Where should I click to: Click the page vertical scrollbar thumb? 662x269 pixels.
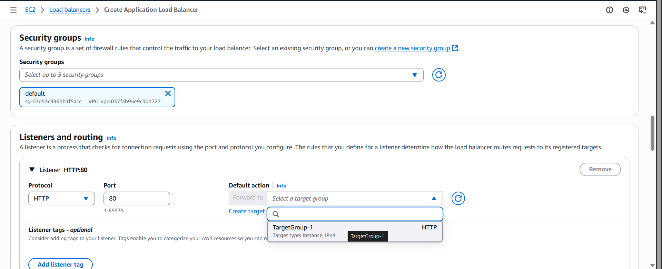pyautogui.click(x=652, y=133)
